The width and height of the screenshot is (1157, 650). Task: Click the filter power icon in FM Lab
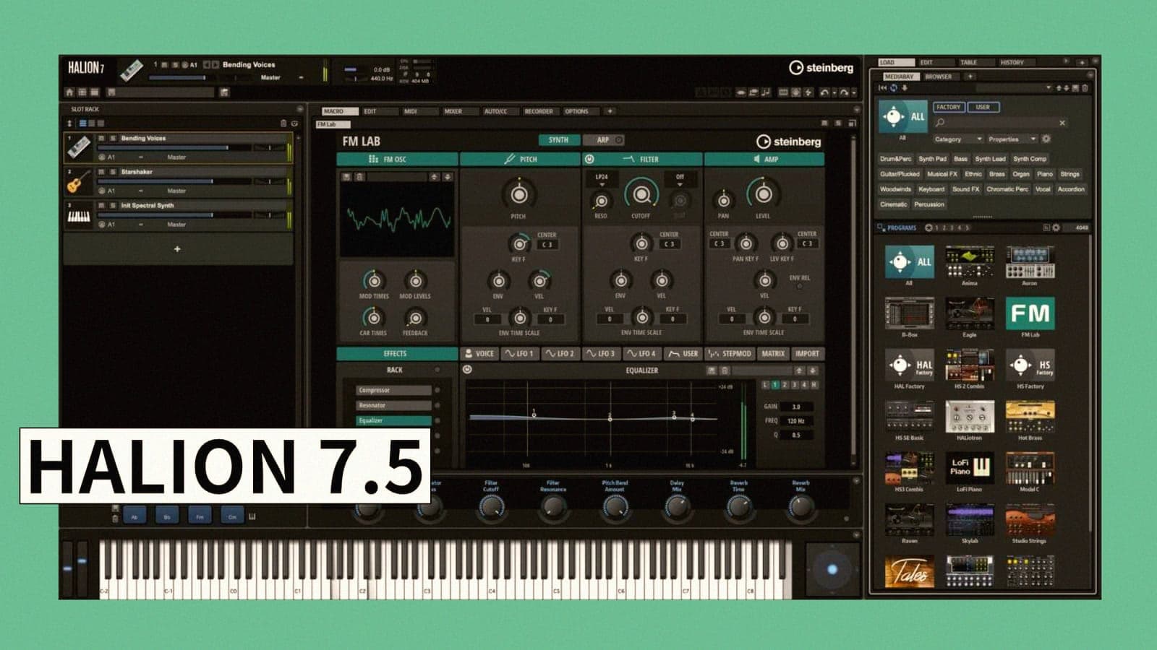589,159
